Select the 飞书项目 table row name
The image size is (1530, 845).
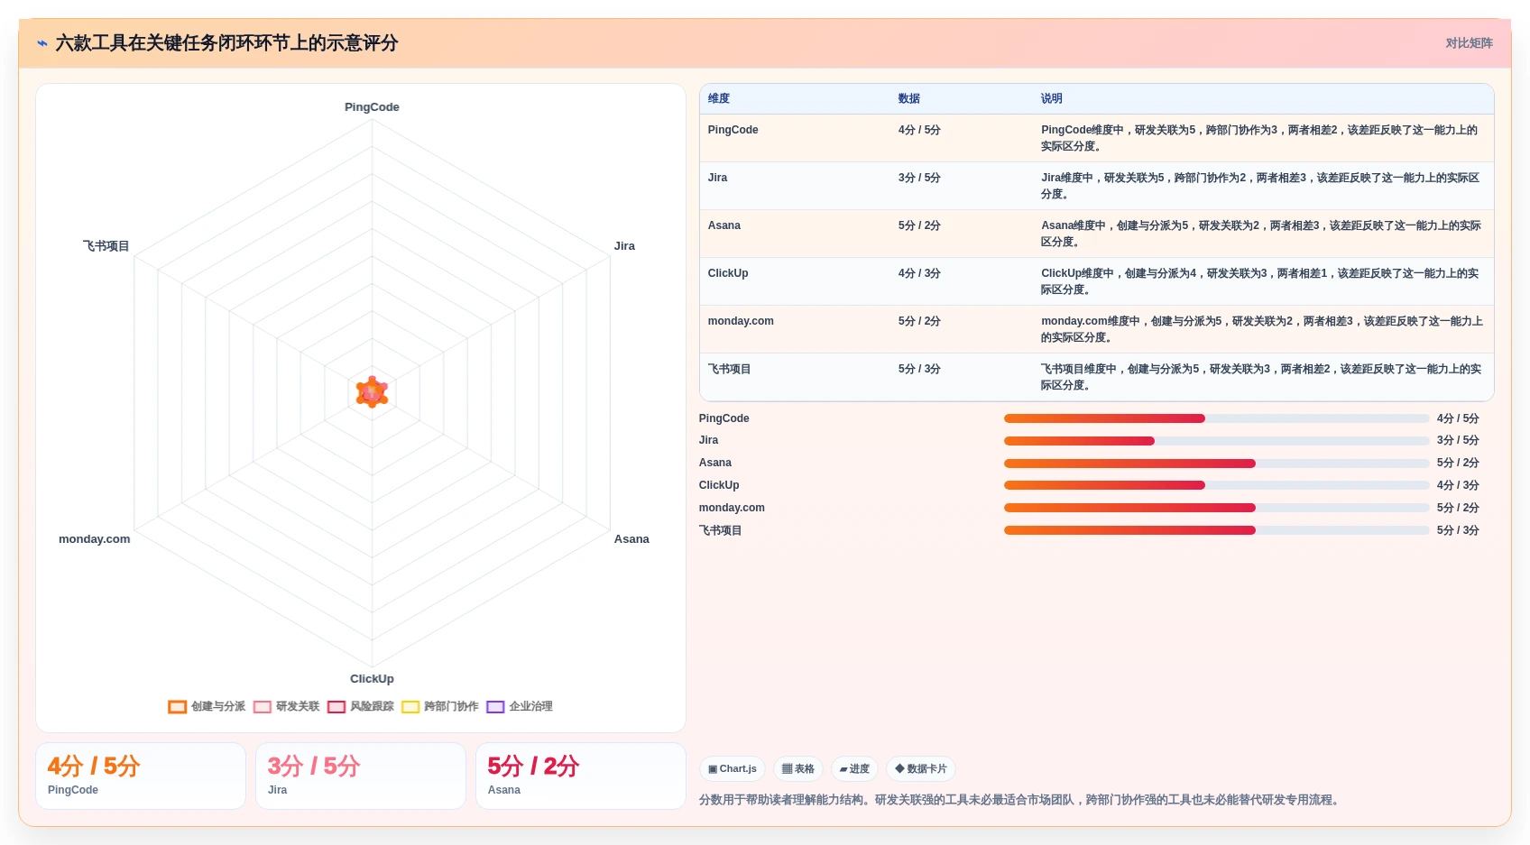730,369
